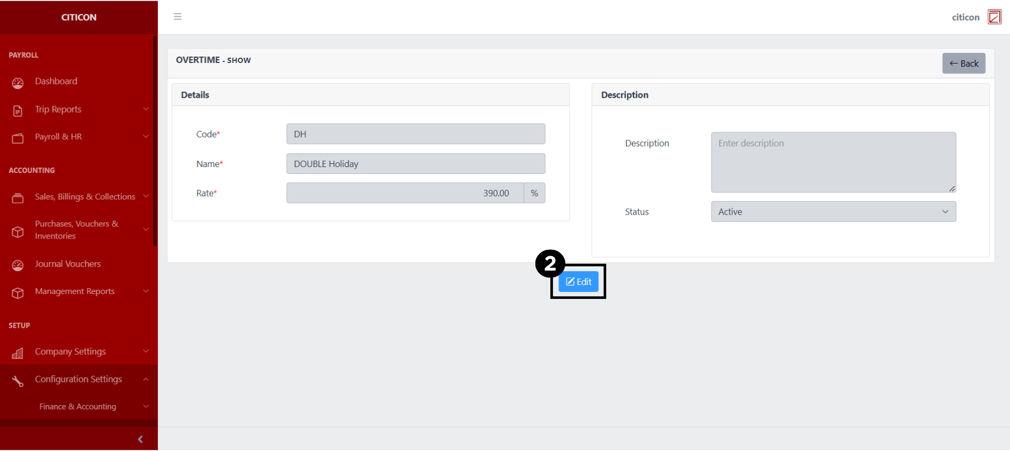Click the Company Settings building icon
Image resolution: width=1010 pixels, height=451 pixels.
18,353
